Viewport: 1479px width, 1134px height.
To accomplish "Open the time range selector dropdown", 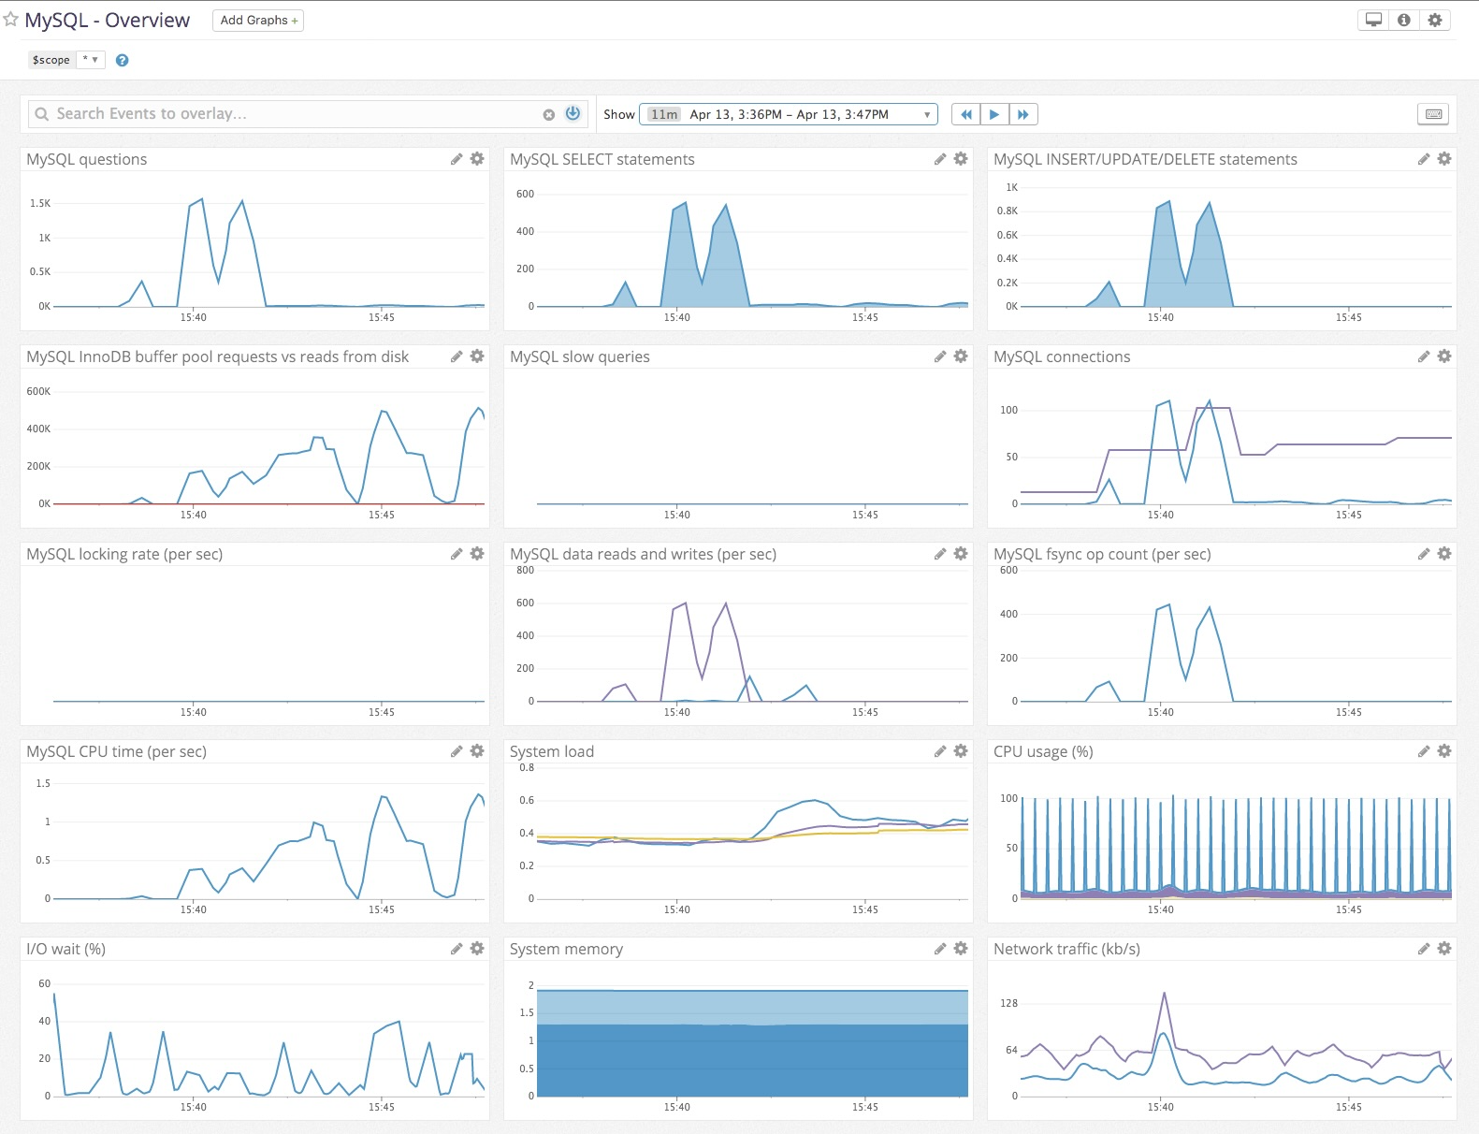I will tap(789, 114).
